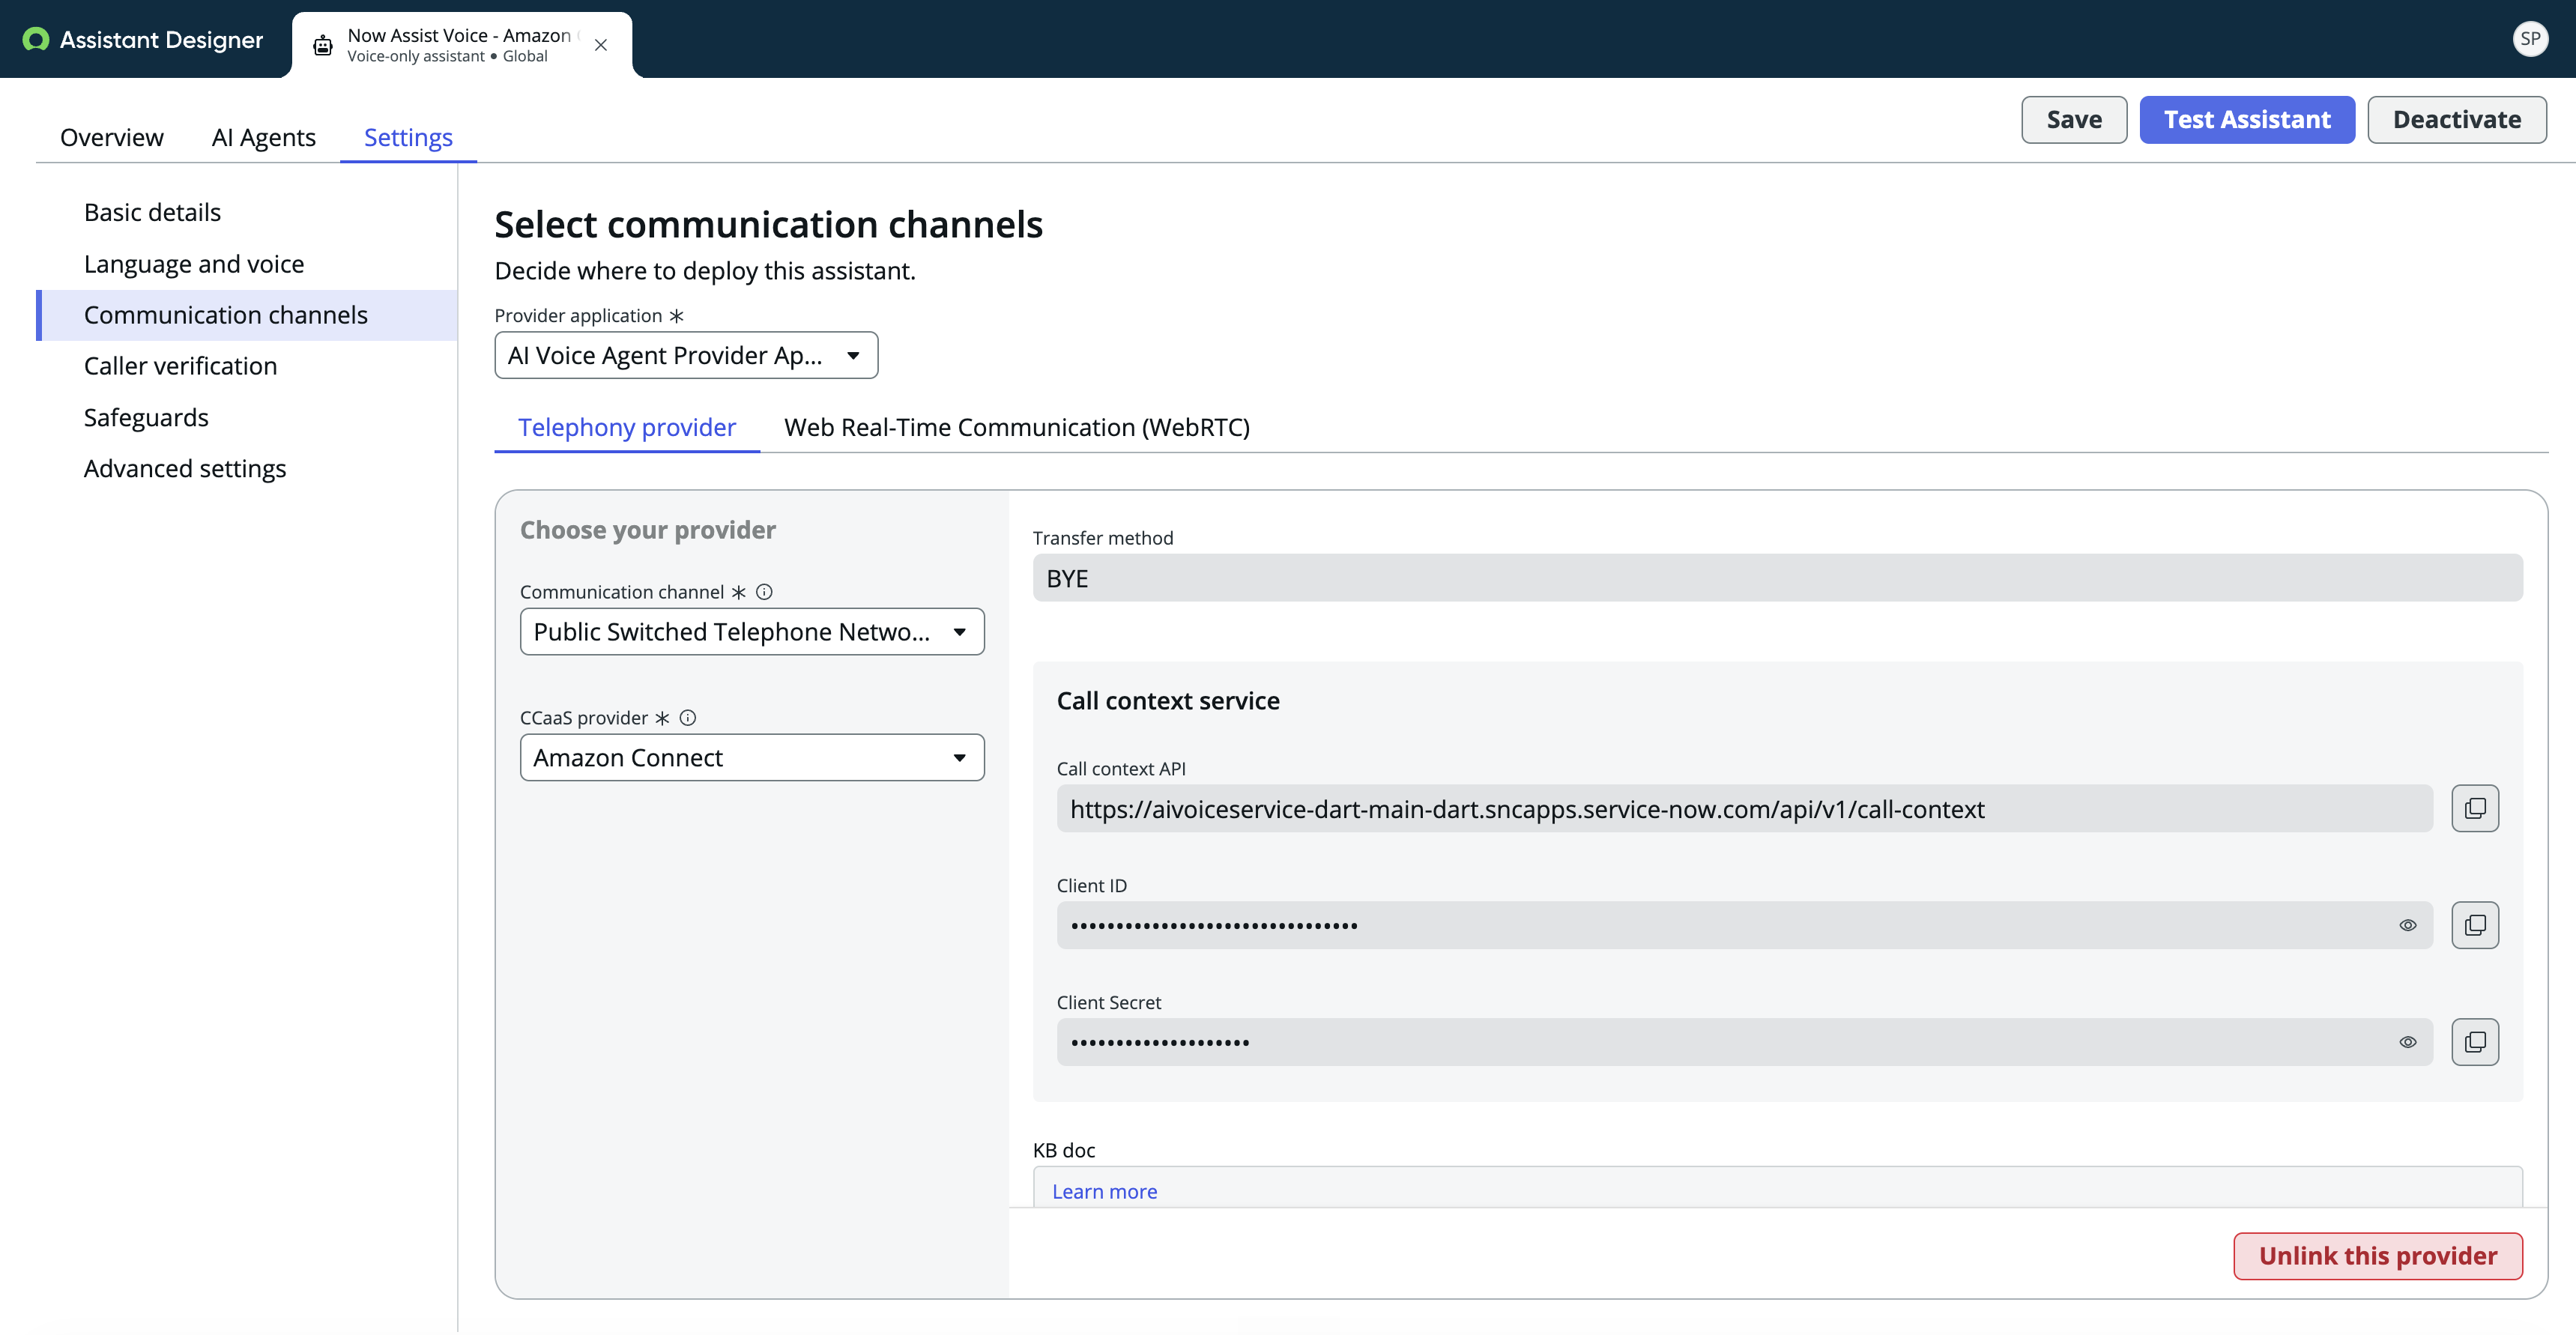Screen dimensions: 2576x1335
Task: Show CCaaS provider info tooltip icon
Action: click(688, 718)
